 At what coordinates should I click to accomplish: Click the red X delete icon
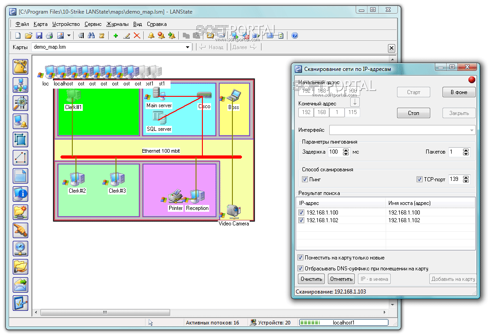(x=137, y=35)
